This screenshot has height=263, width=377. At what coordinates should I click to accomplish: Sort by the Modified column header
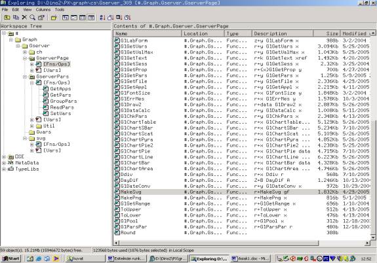[355, 33]
